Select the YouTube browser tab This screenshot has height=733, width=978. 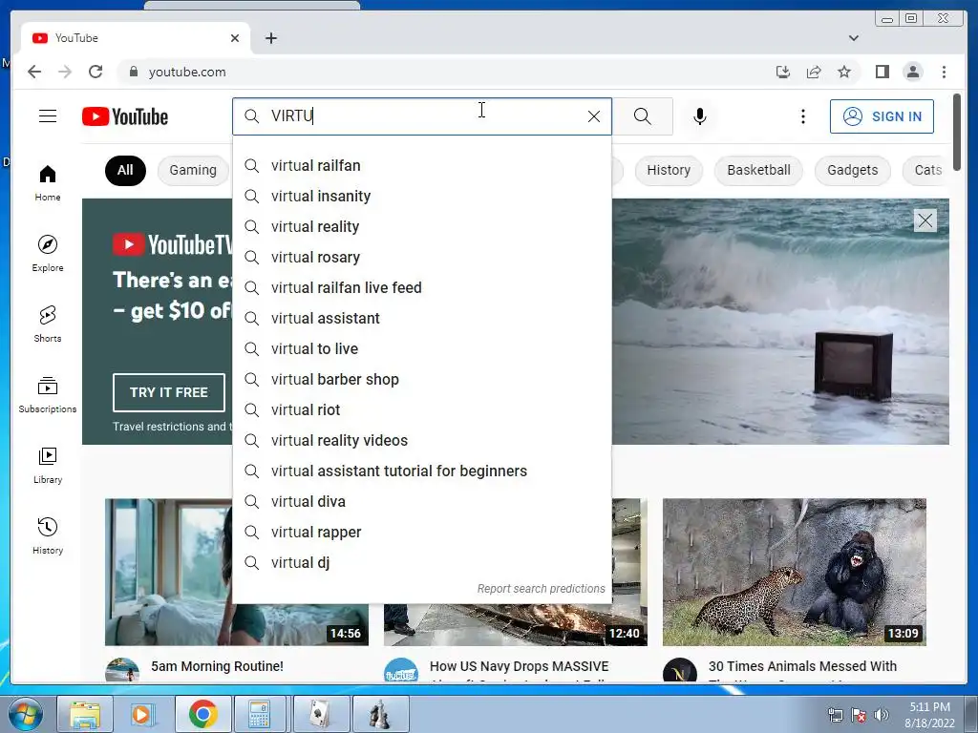(x=136, y=38)
